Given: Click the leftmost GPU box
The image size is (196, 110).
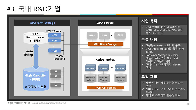Looking at the screenshot, I should point(92,35).
